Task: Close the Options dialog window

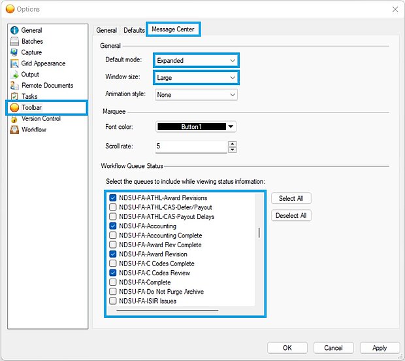Action: (395, 9)
